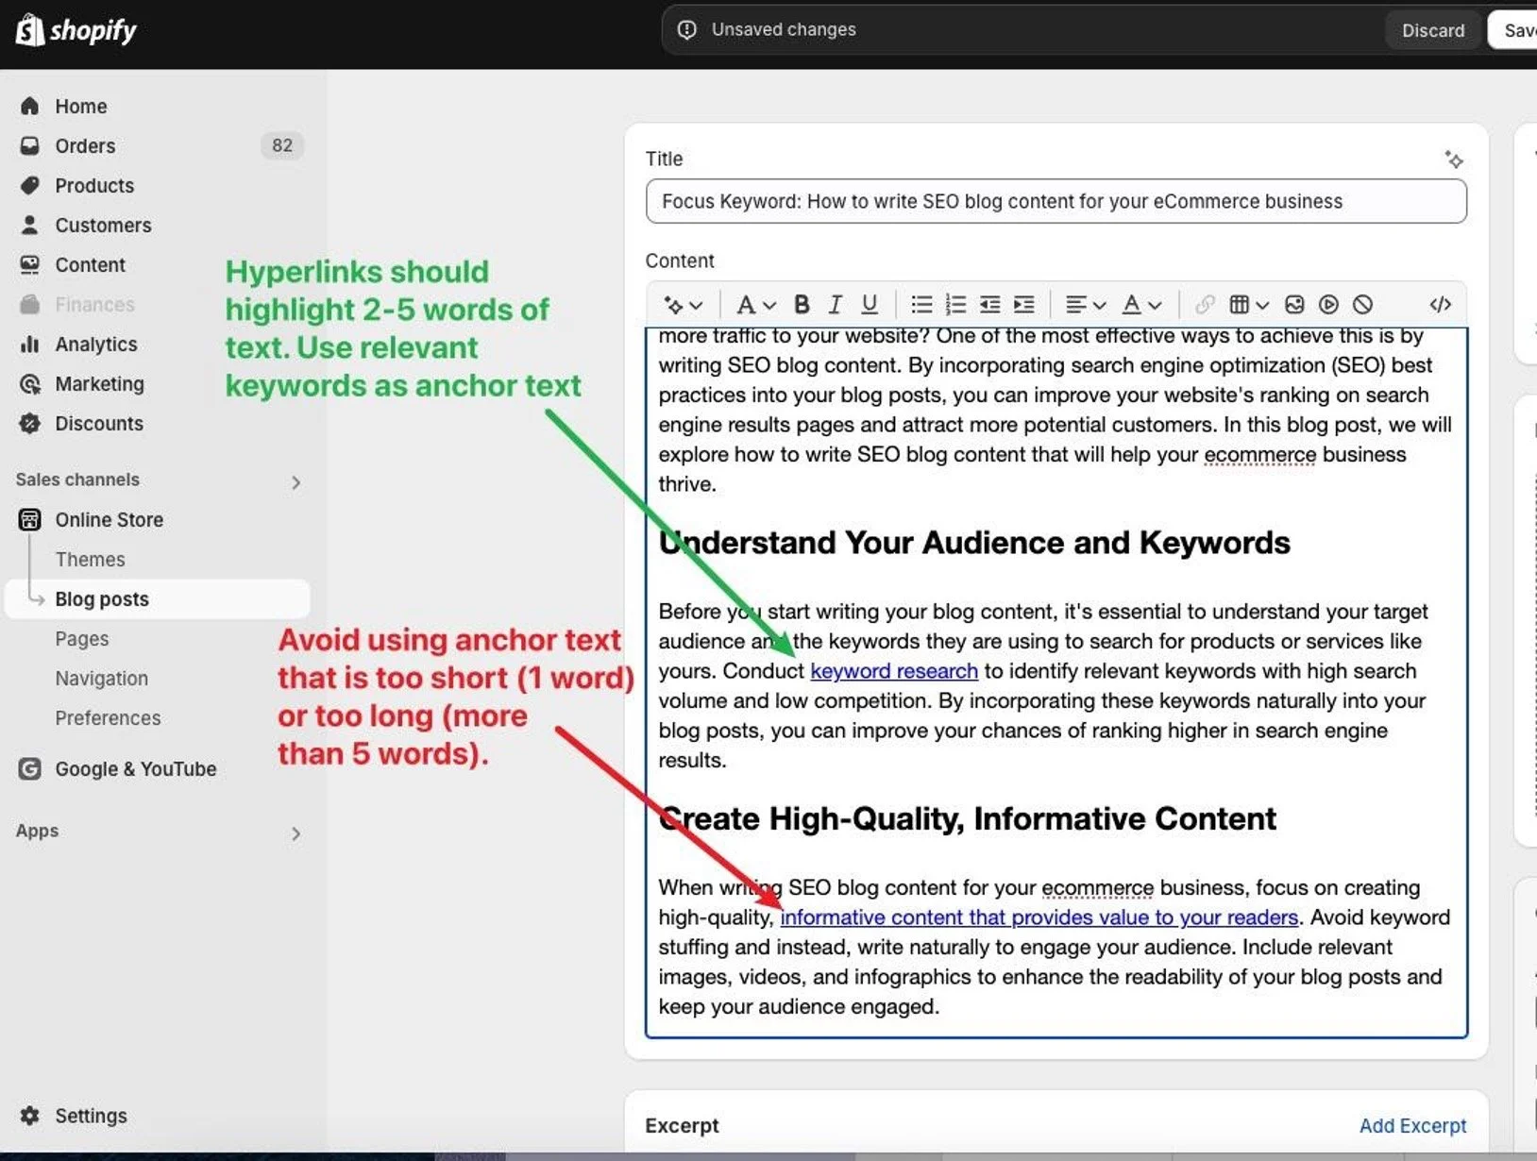1537x1161 pixels.
Task: Click the insert link icon
Action: pyautogui.click(x=1205, y=305)
